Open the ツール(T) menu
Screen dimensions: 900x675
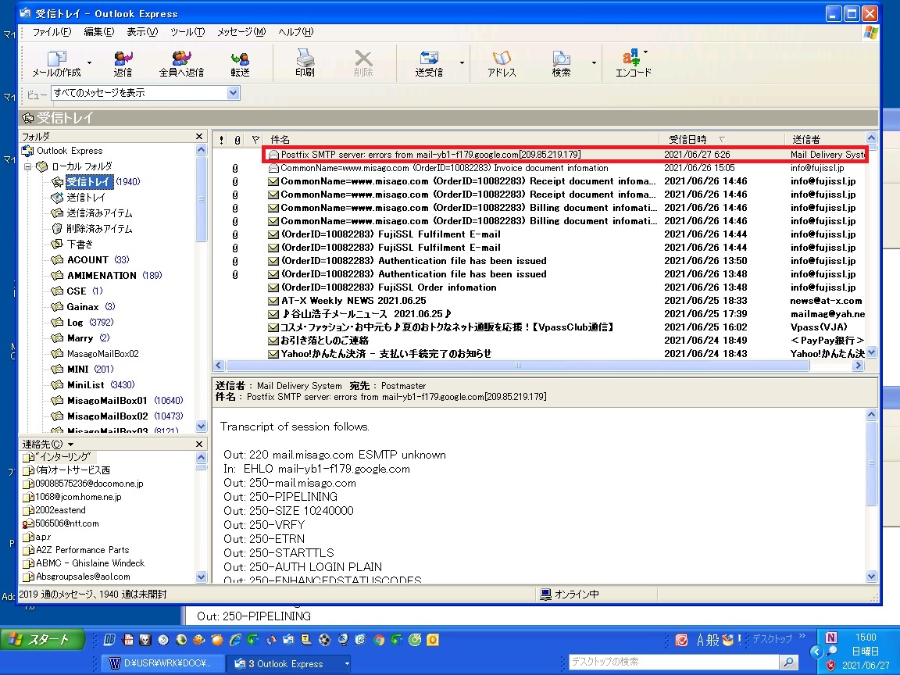click(x=187, y=32)
